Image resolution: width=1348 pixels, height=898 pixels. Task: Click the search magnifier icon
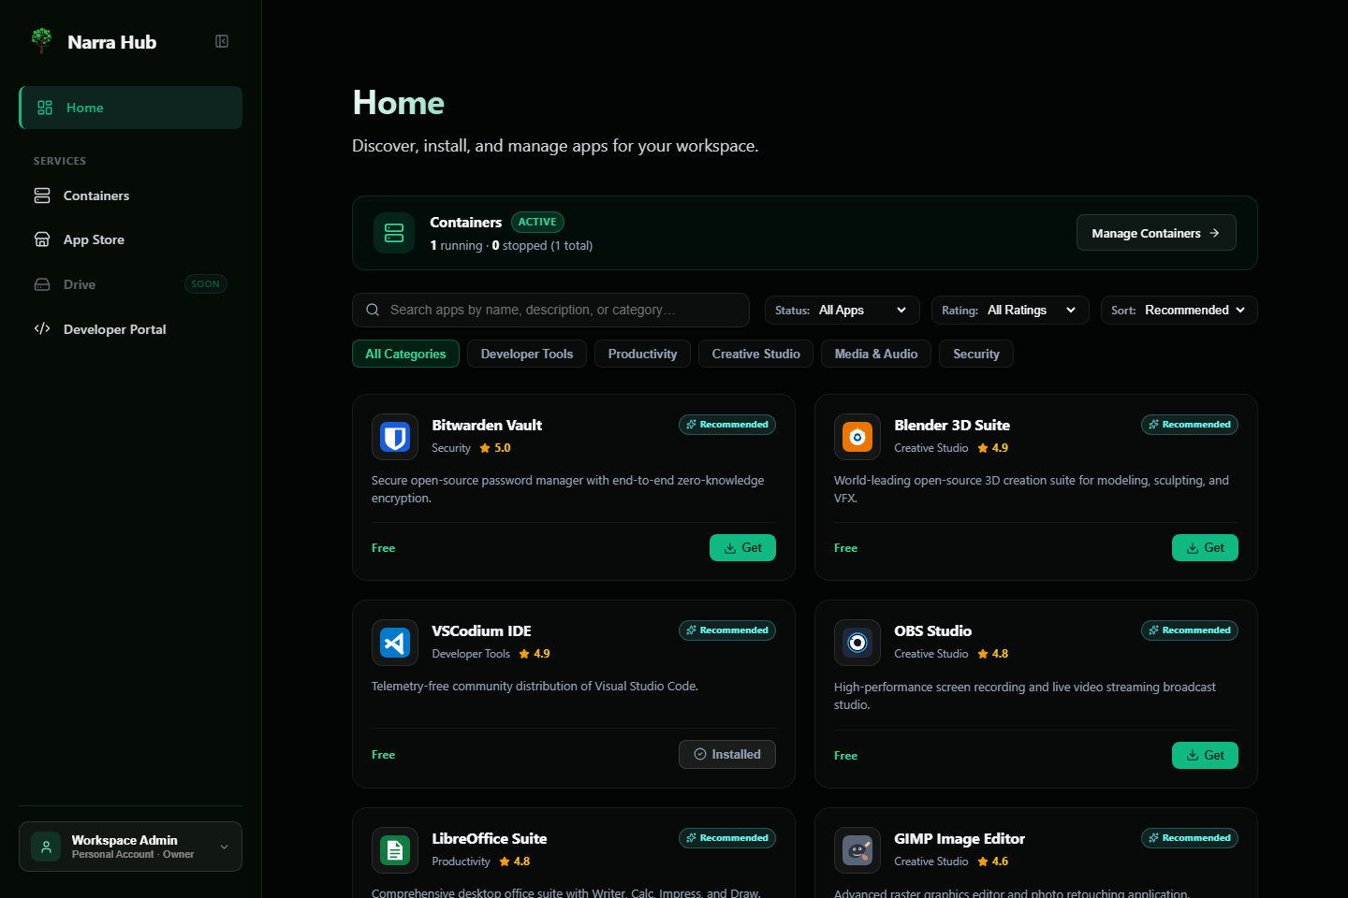pyautogui.click(x=373, y=310)
